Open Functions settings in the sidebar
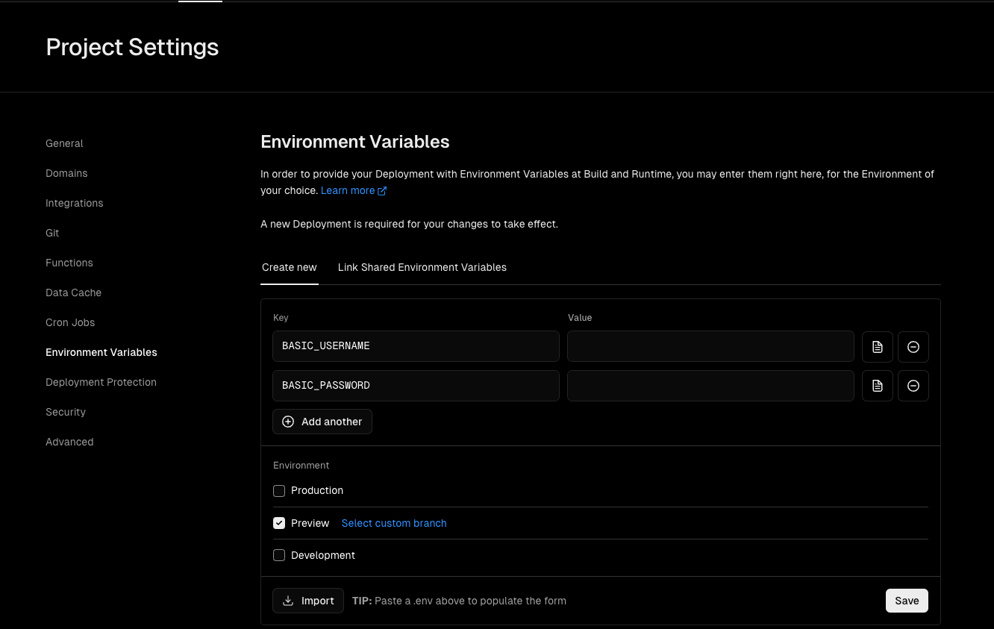The height and width of the screenshot is (629, 994). pos(69,263)
